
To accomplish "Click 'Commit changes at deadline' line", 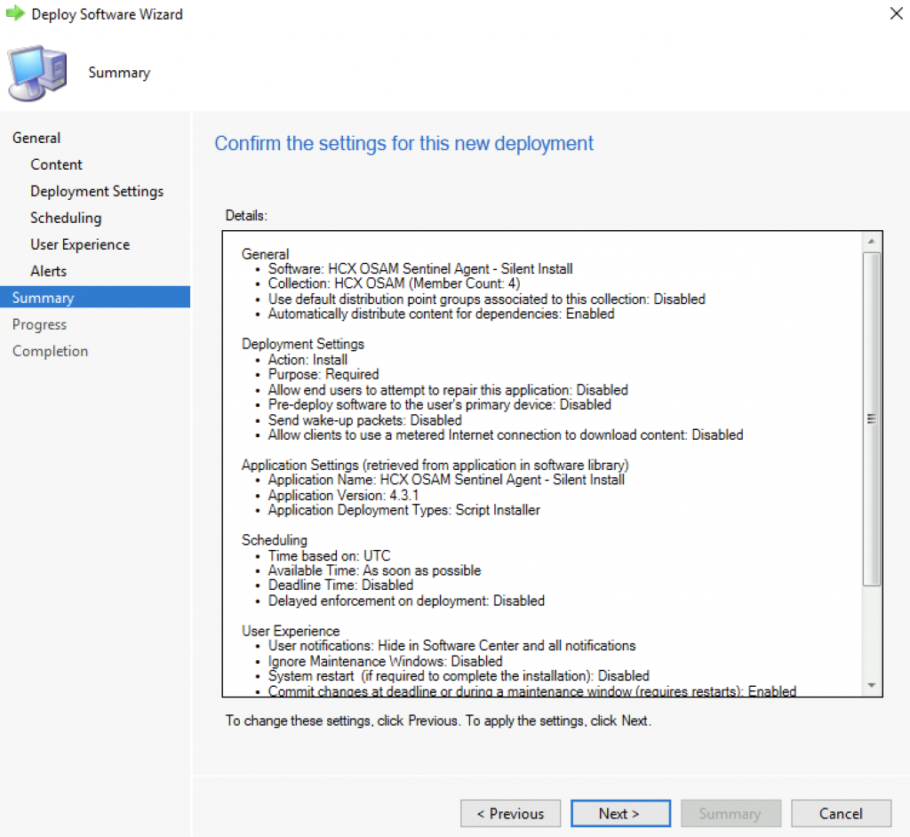I will point(532,690).
